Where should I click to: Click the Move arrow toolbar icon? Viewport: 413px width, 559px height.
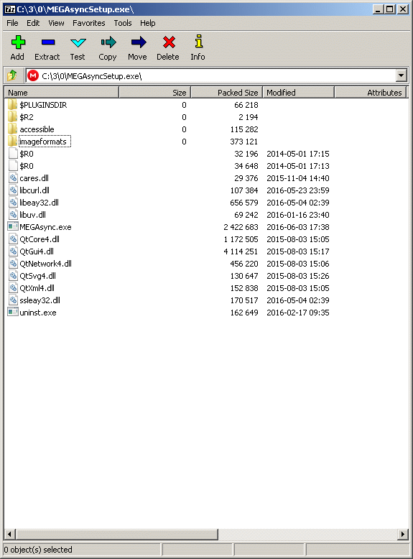point(138,42)
